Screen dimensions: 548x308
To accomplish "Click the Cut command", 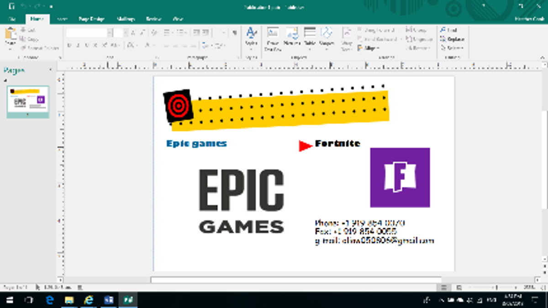I will (x=28, y=30).
